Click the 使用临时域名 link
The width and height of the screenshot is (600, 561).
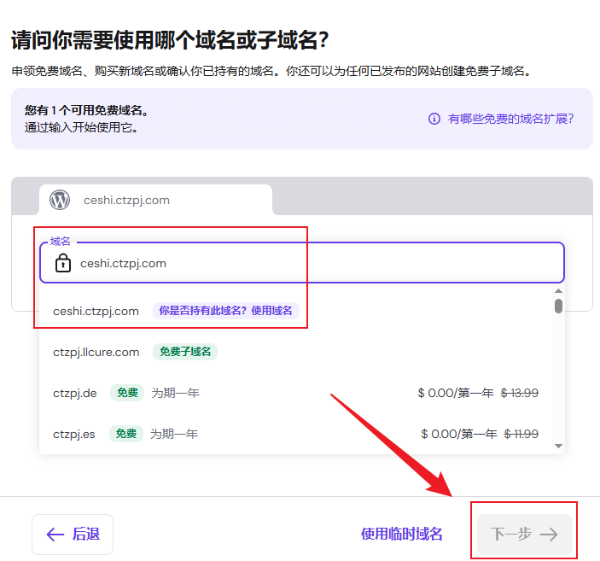click(x=401, y=535)
